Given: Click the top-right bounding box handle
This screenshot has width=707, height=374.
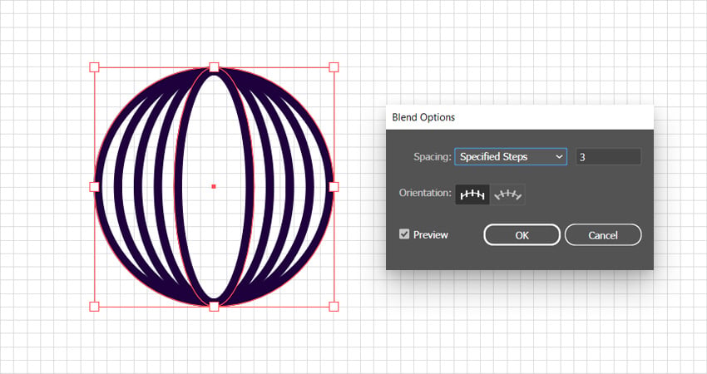Looking at the screenshot, I should (334, 67).
